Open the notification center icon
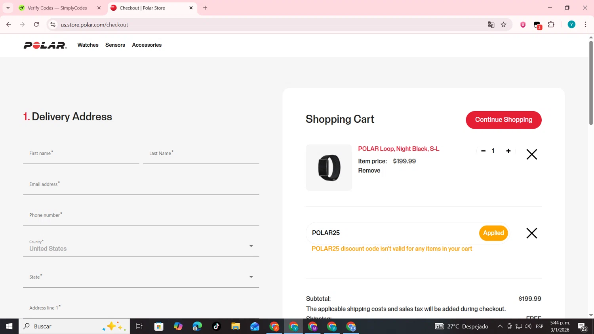The width and height of the screenshot is (594, 334). pos(583,327)
